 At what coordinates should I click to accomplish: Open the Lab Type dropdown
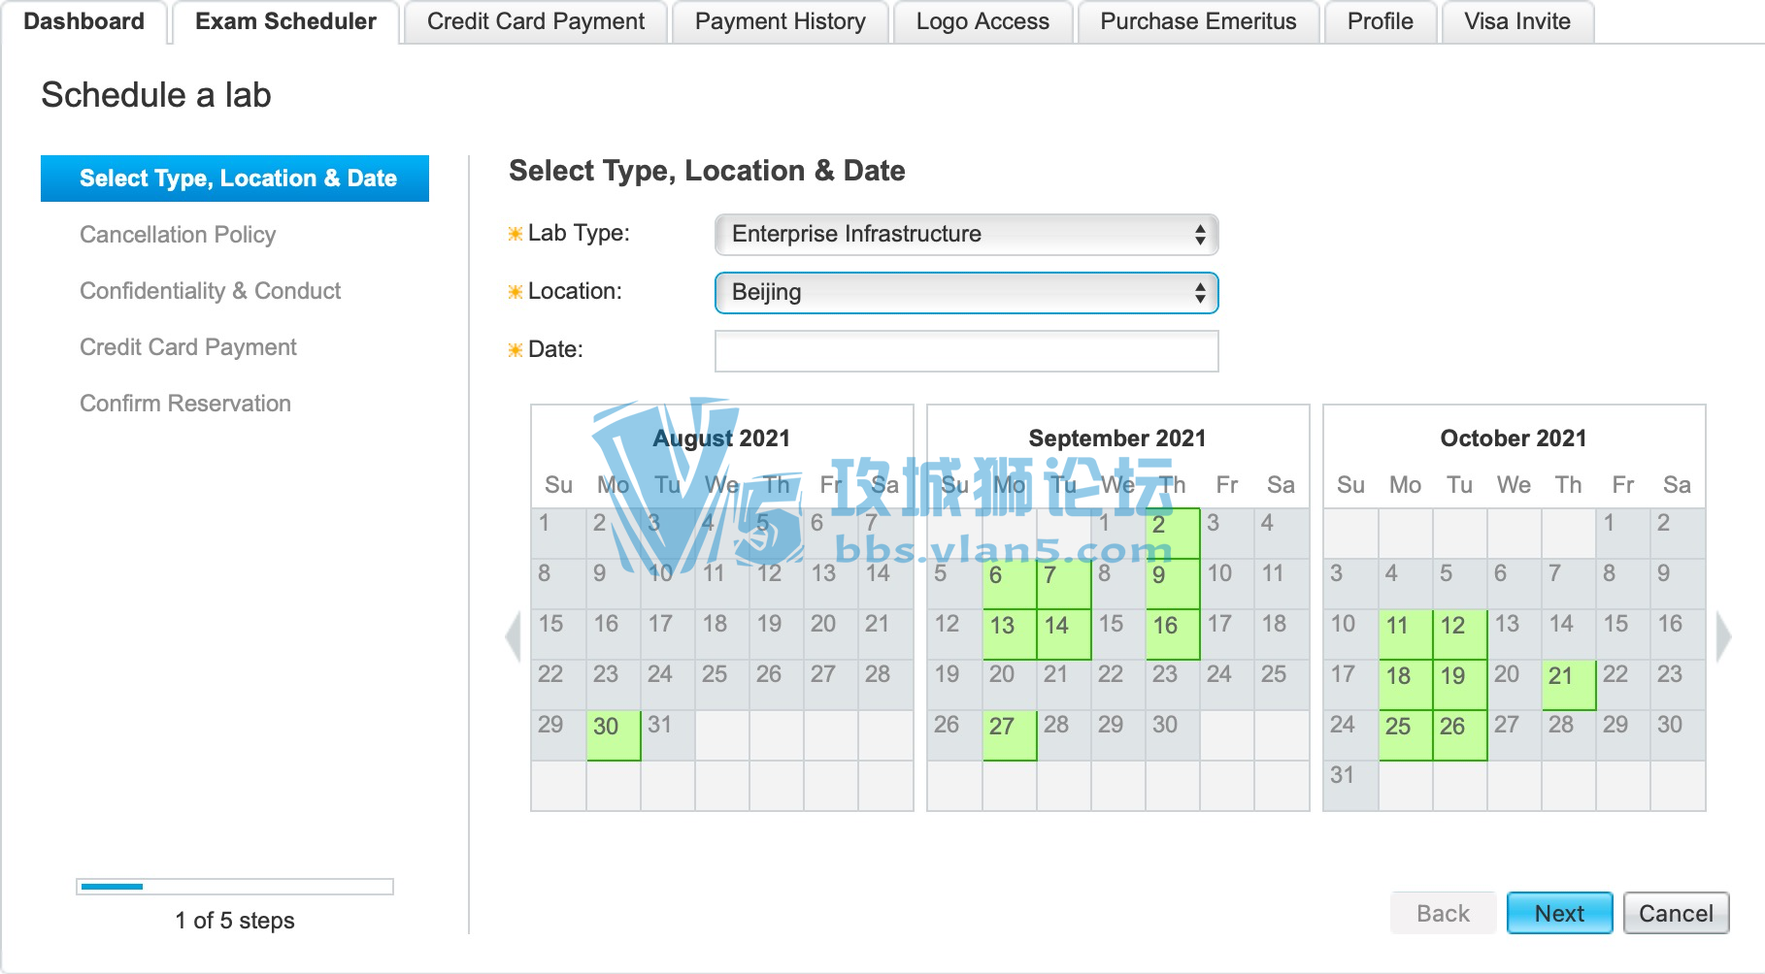(x=966, y=235)
